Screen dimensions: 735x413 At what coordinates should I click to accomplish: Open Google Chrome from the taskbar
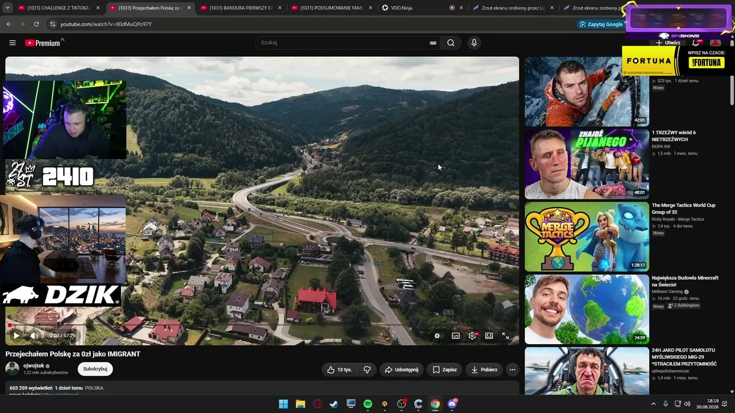coord(435,404)
